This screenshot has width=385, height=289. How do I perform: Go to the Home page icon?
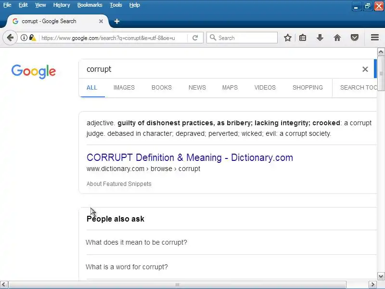(337, 38)
